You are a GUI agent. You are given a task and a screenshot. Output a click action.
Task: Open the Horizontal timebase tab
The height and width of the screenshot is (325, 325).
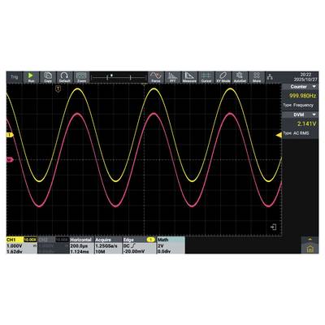point(81,245)
